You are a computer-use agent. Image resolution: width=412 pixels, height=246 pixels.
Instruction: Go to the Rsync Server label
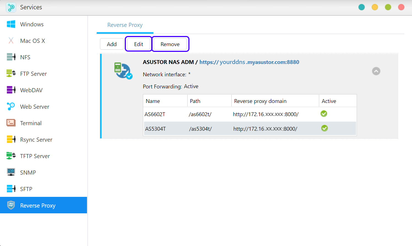coord(36,139)
